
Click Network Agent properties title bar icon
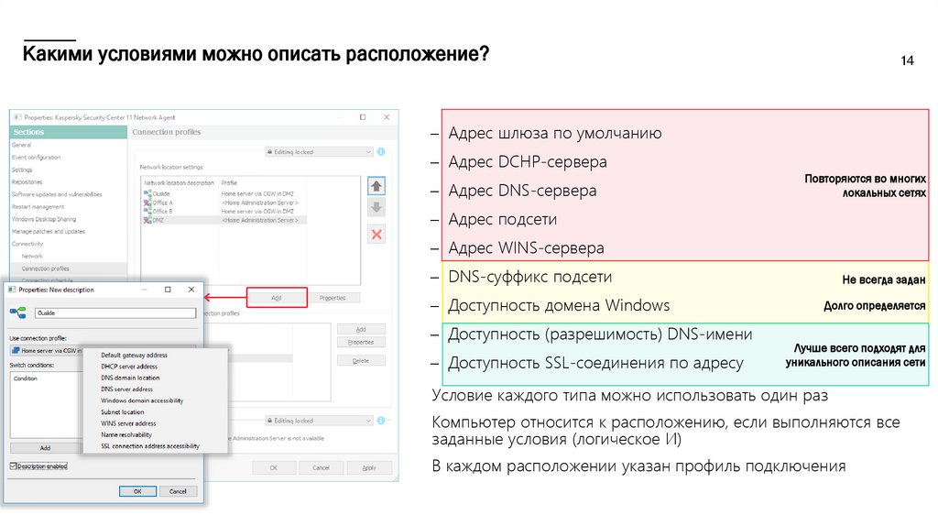17,117
